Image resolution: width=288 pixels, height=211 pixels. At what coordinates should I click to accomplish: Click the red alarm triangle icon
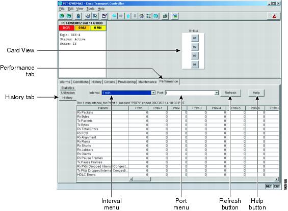coord(274,16)
